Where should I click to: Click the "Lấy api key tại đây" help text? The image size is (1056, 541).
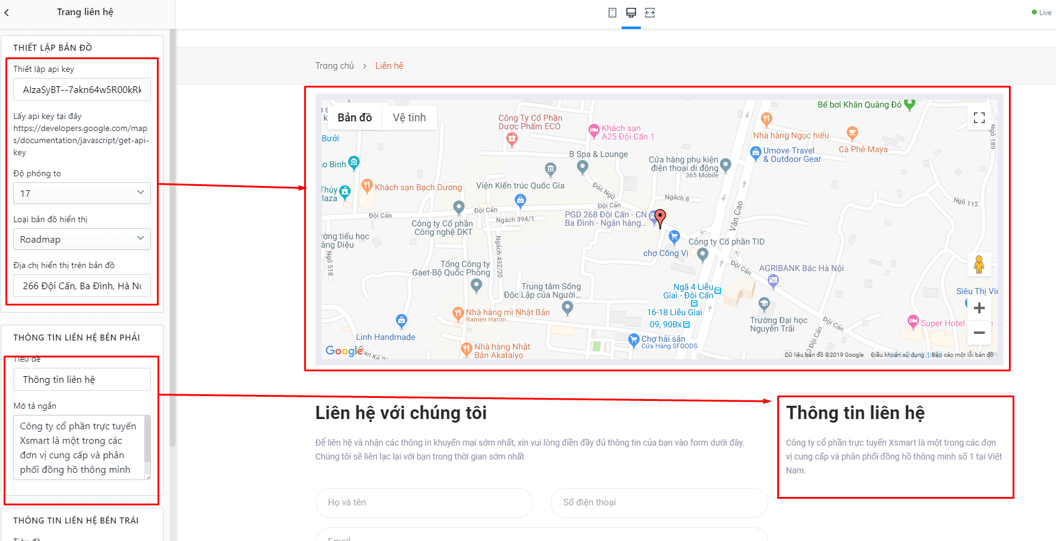point(48,116)
